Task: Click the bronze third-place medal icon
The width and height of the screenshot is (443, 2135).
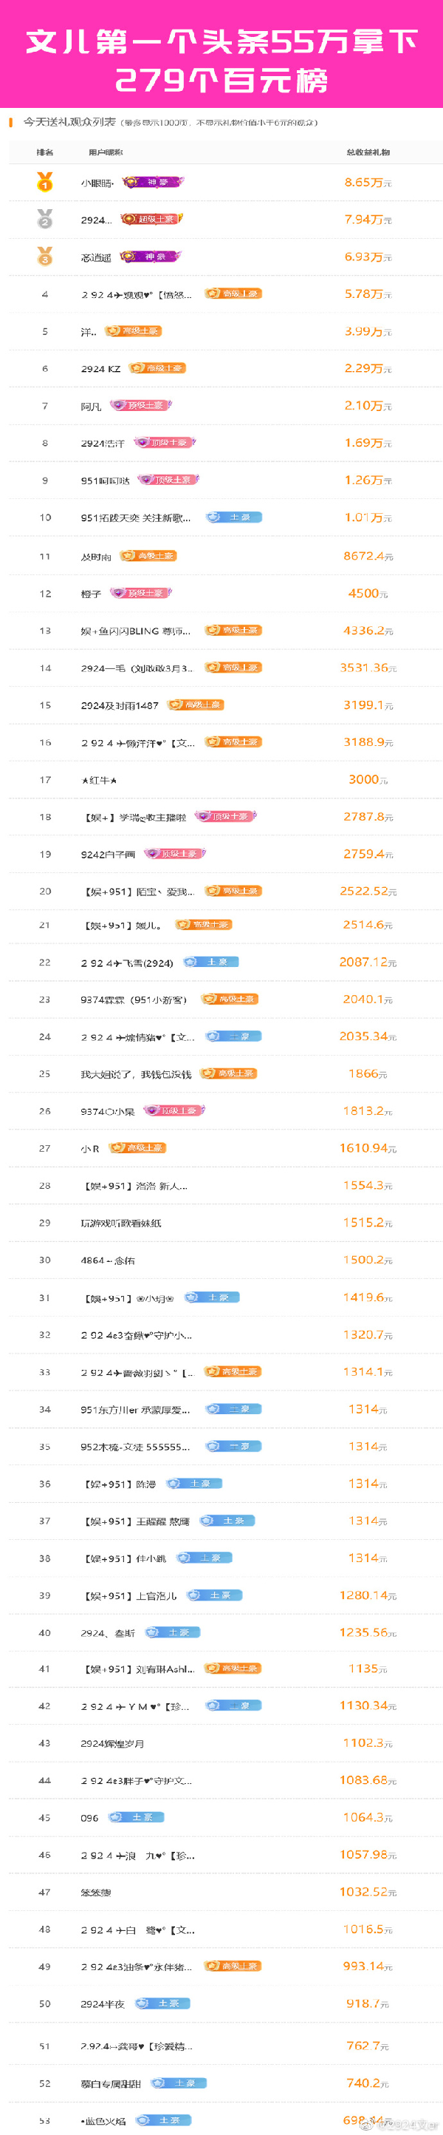Action: coord(45,256)
